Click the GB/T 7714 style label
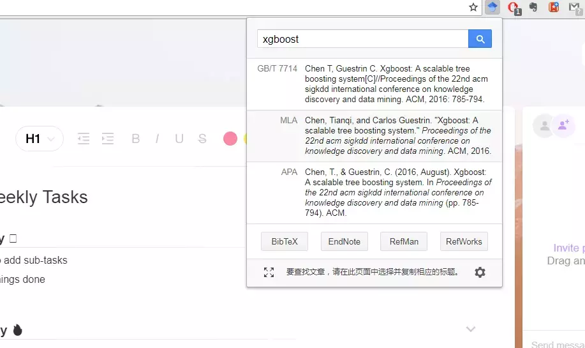 point(278,69)
